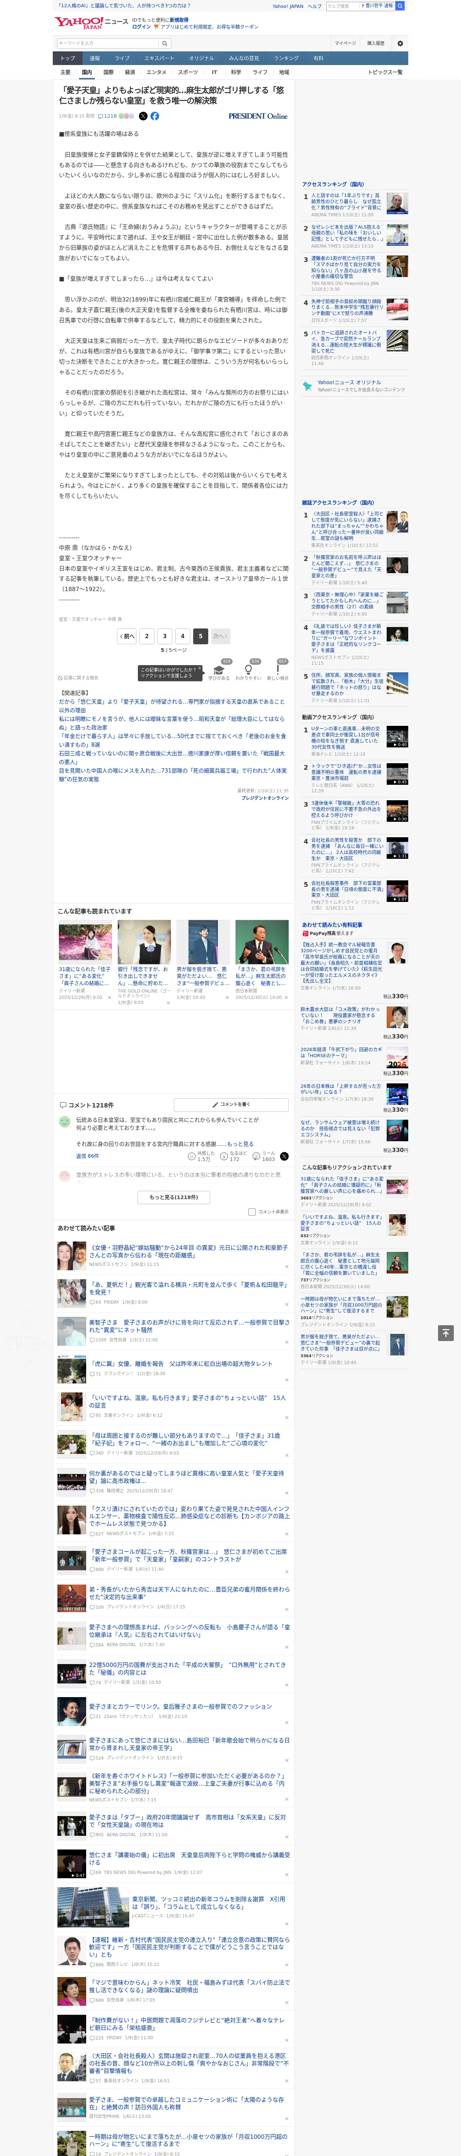Open 22億5000万円の国費が支出された article
Image resolution: width=461 pixels, height=2156 pixels.
point(187,1668)
